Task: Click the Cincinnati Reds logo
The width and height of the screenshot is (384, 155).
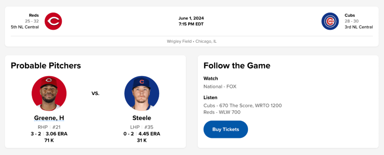Action: pyautogui.click(x=53, y=21)
